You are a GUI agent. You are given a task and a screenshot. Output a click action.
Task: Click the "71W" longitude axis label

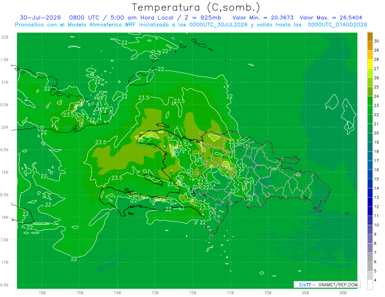point(230,293)
